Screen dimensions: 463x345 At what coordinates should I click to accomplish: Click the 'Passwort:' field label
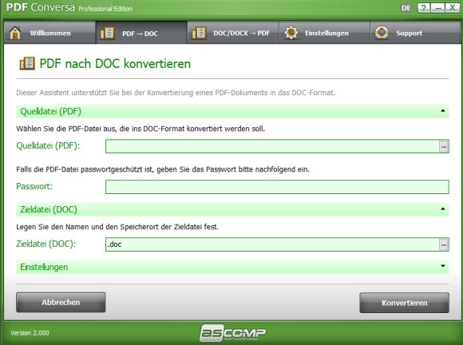34,186
